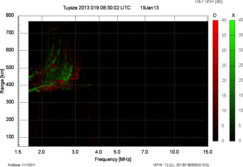243x167 pixels.
Task: Click the frequency axis value 5.0
Action: coord(117,152)
